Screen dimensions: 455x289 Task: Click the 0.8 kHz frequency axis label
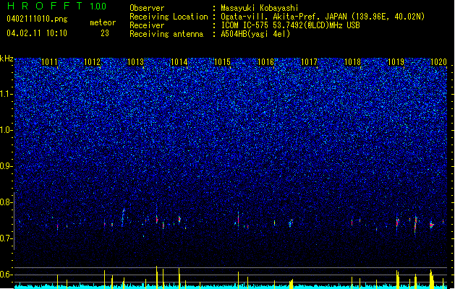pyautogui.click(x=7, y=202)
